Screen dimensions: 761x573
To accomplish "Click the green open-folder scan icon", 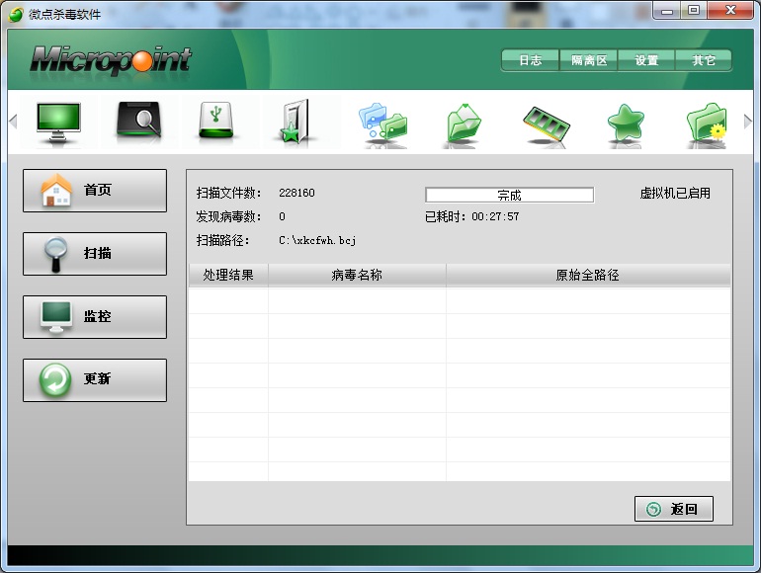I will click(x=464, y=123).
